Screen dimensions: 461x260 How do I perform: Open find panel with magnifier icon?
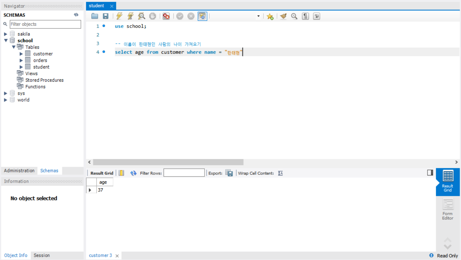(x=294, y=16)
